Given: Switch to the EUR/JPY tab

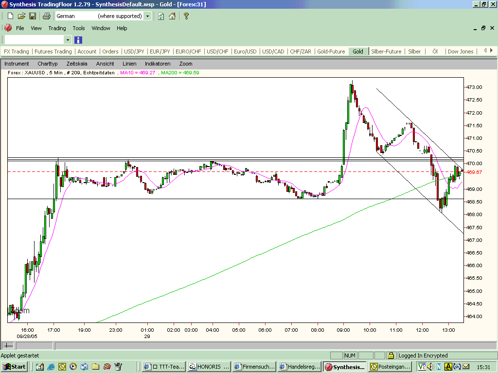Looking at the screenshot, I should pos(160,51).
